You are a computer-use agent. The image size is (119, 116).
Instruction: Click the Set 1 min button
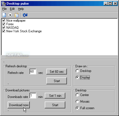point(55,96)
